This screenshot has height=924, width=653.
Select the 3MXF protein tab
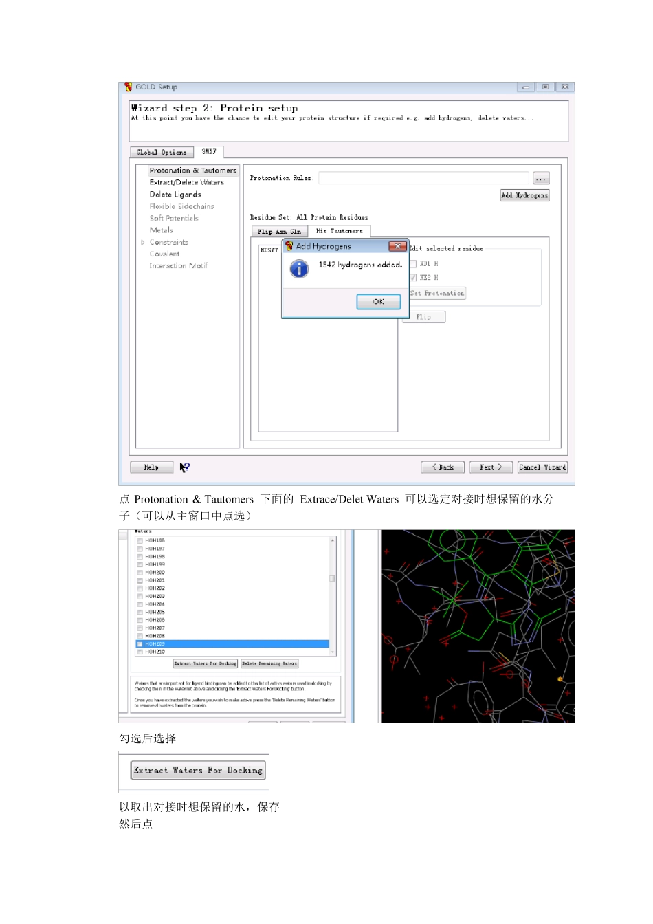pyautogui.click(x=209, y=152)
